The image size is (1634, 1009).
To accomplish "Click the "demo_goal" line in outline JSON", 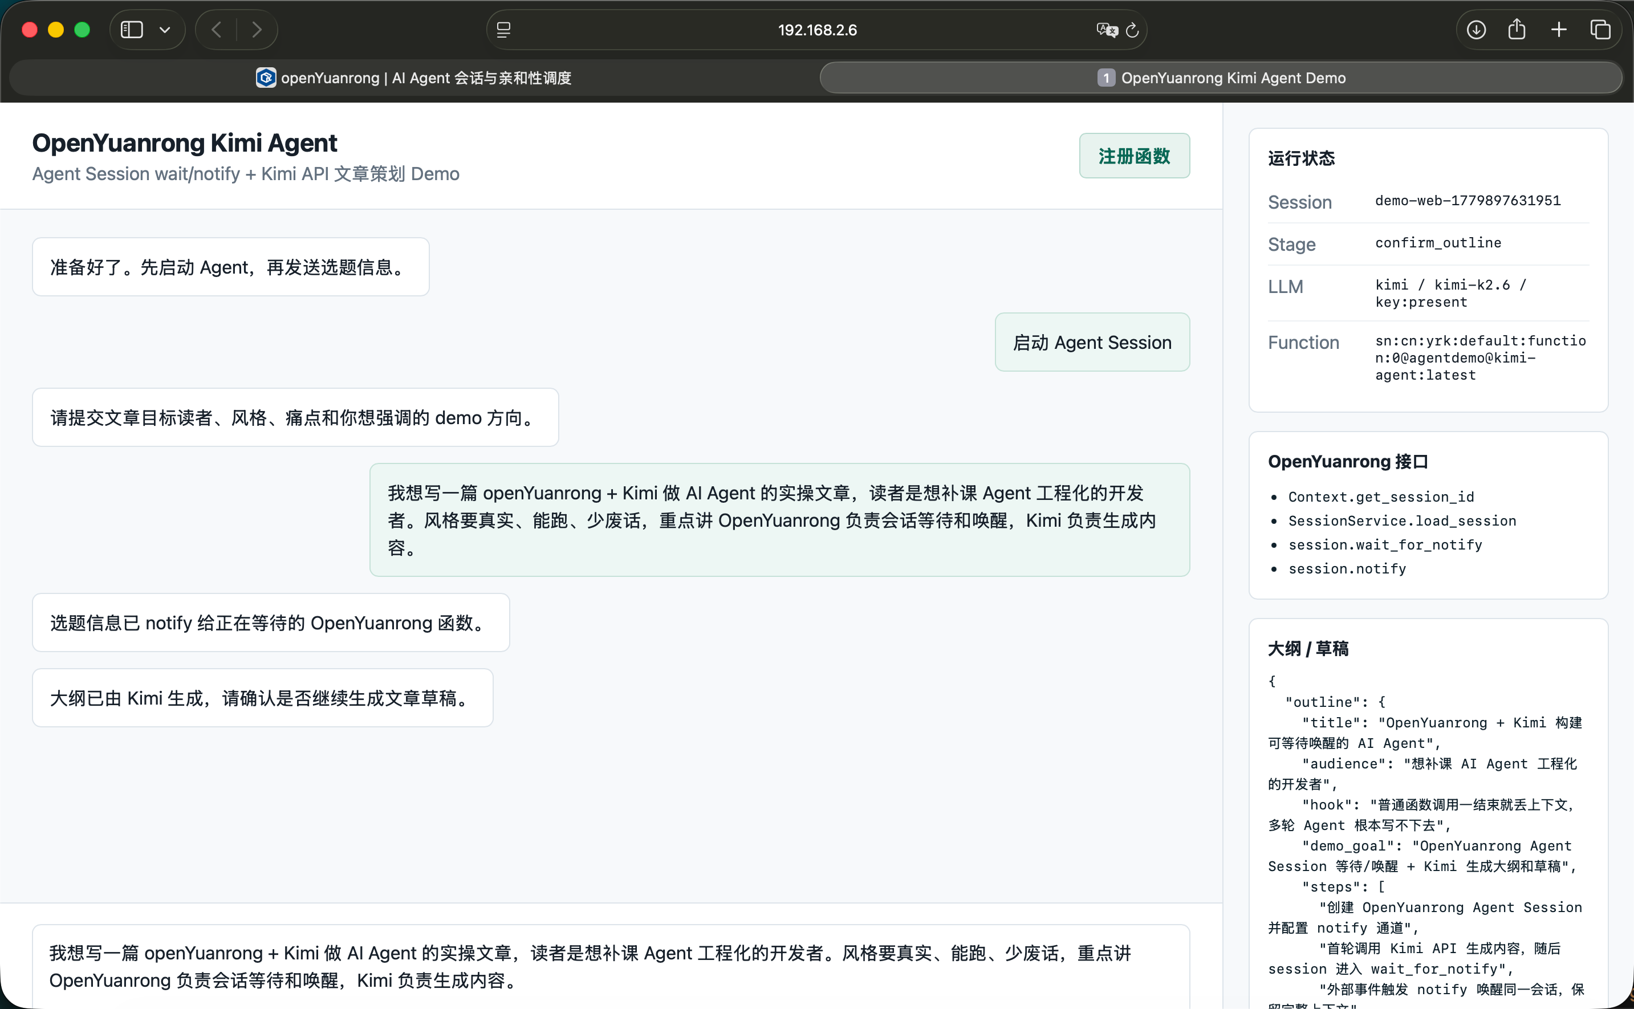I will (1422, 856).
